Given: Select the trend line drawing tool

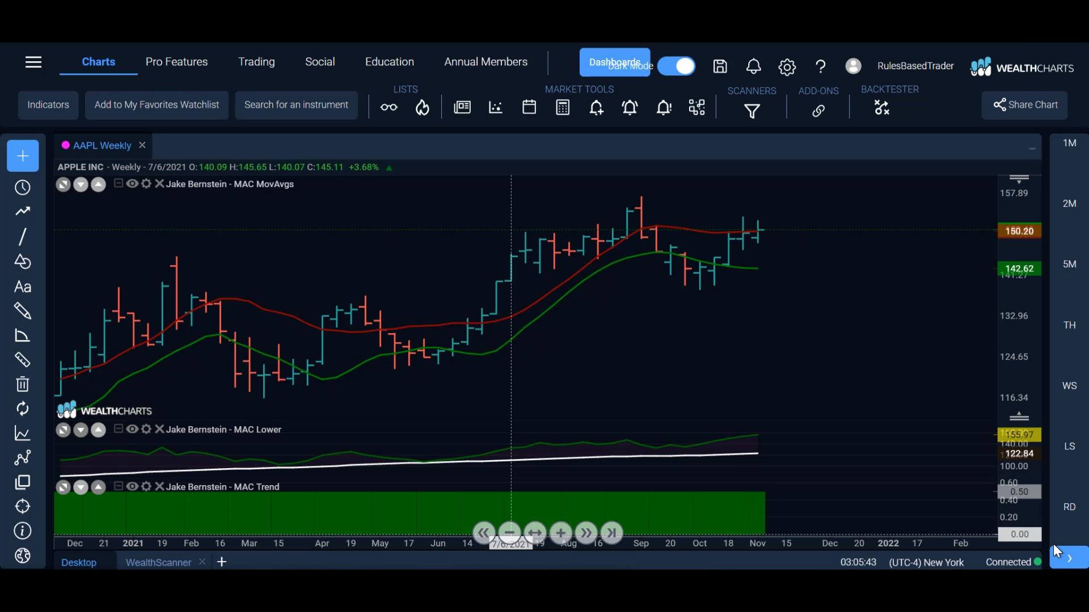Looking at the screenshot, I should 23,237.
